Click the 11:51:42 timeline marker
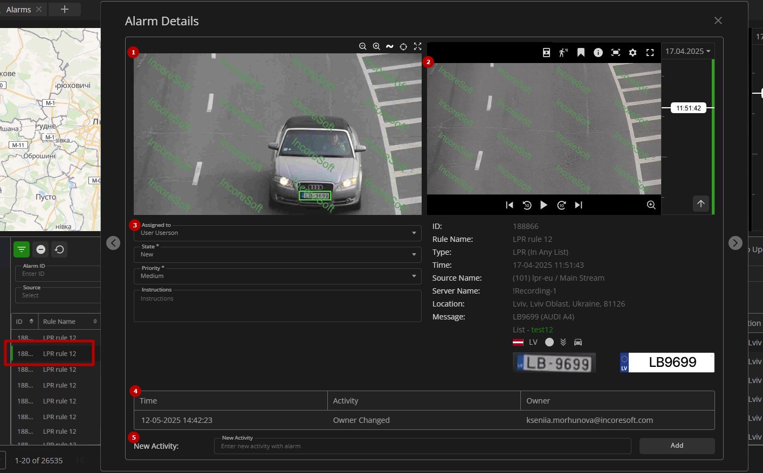The width and height of the screenshot is (763, 473). click(689, 108)
